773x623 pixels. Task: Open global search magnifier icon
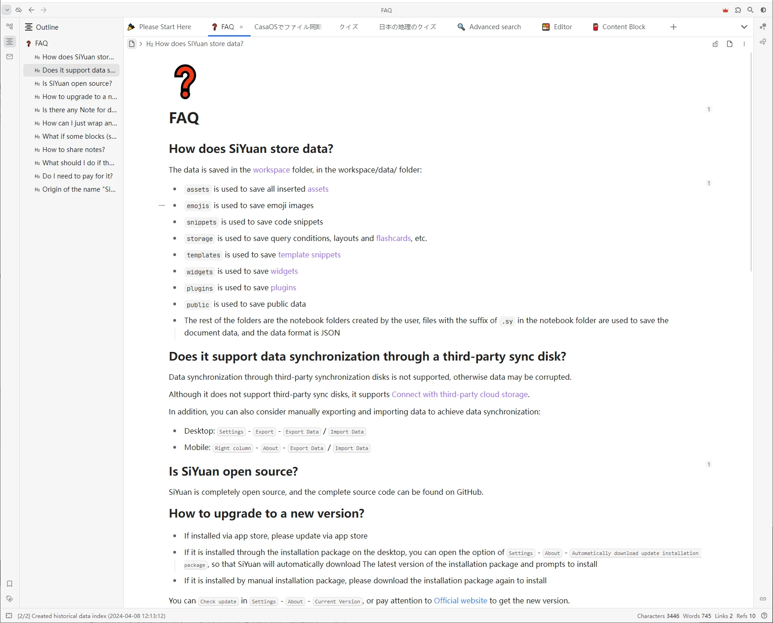pos(750,10)
